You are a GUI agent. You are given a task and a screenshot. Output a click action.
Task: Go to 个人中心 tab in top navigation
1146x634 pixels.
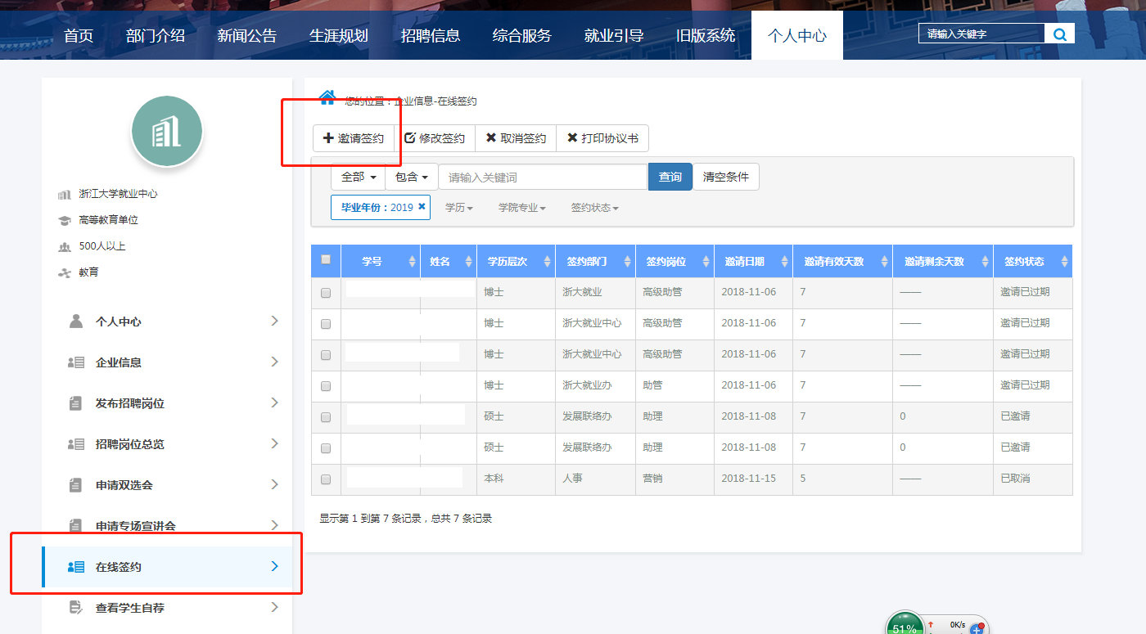tap(796, 36)
